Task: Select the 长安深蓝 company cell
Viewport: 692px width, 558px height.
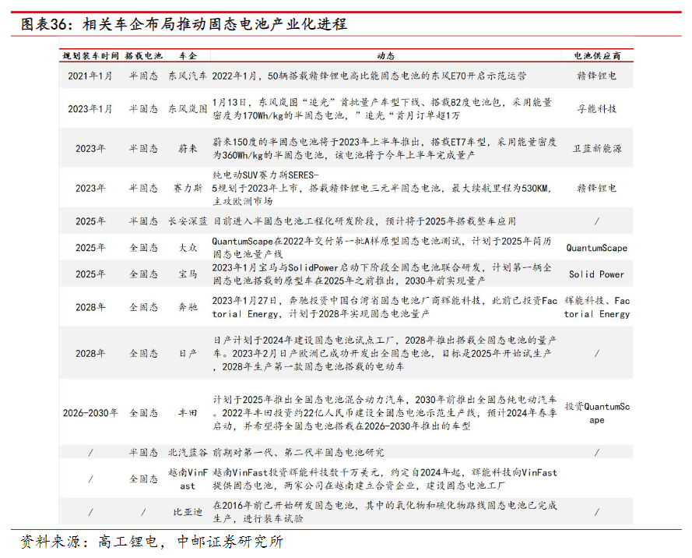Action: click(x=188, y=221)
